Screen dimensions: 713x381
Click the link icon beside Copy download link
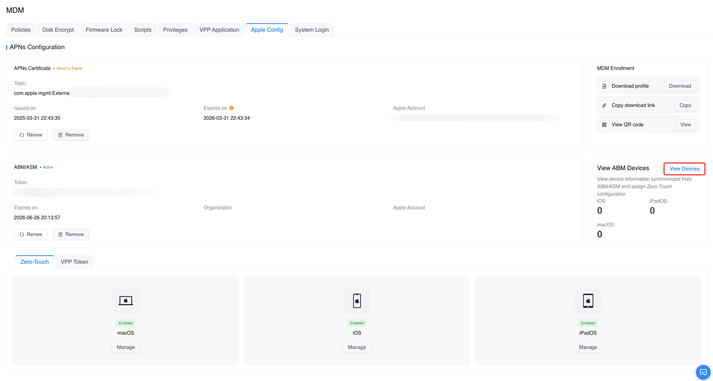tap(604, 105)
